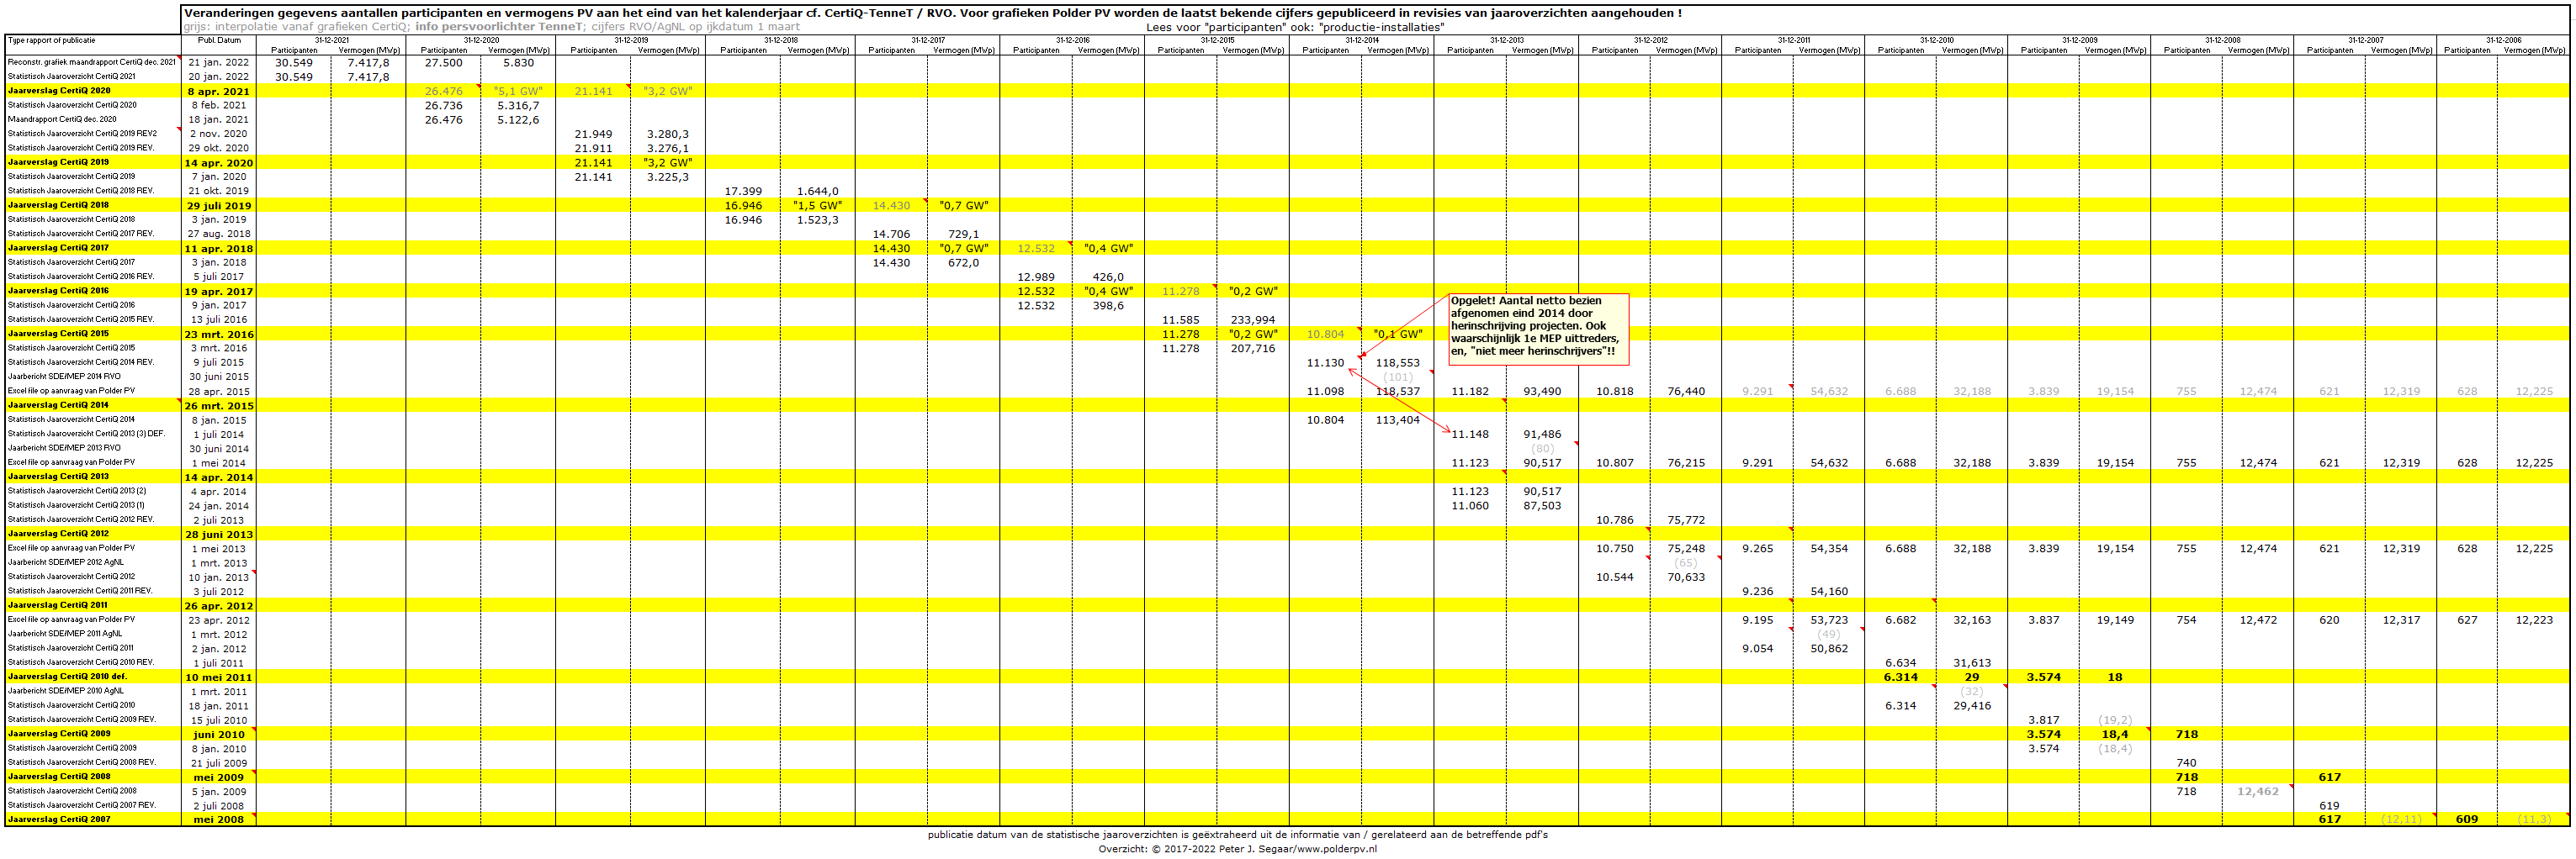Select the capacity value "91,486"
Image resolution: width=2576 pixels, height=859 pixels.
tap(1542, 435)
